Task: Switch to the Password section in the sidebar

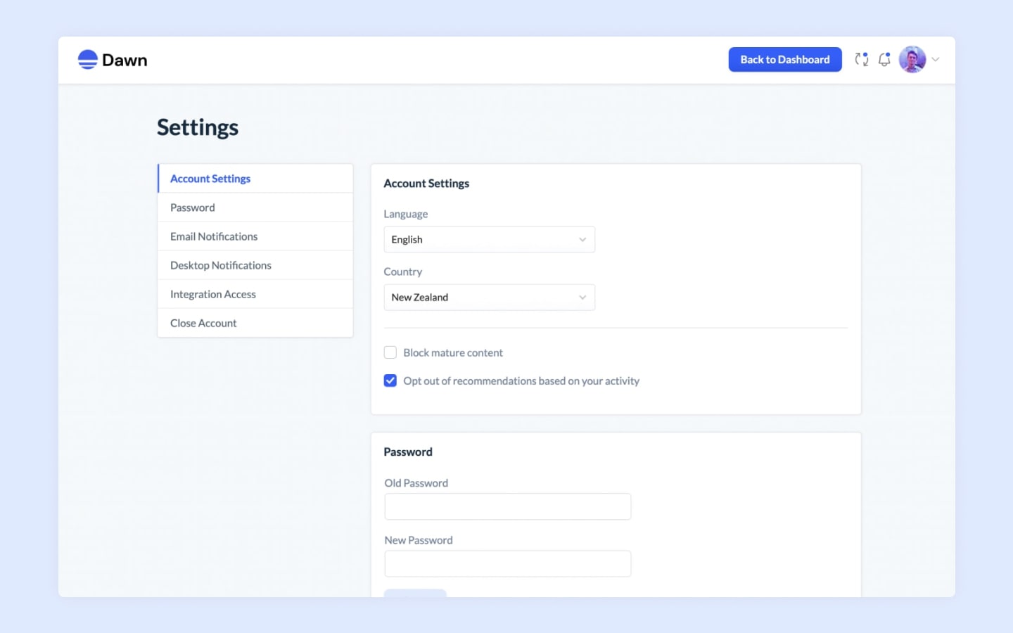Action: [193, 207]
